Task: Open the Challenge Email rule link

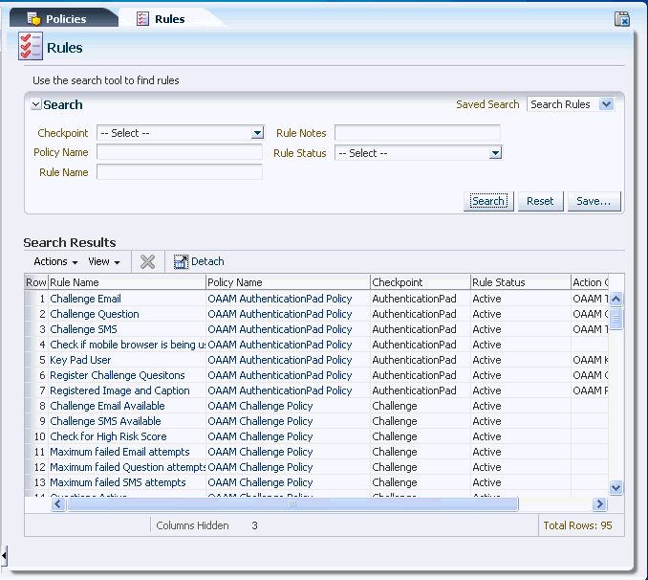Action: tap(85, 299)
